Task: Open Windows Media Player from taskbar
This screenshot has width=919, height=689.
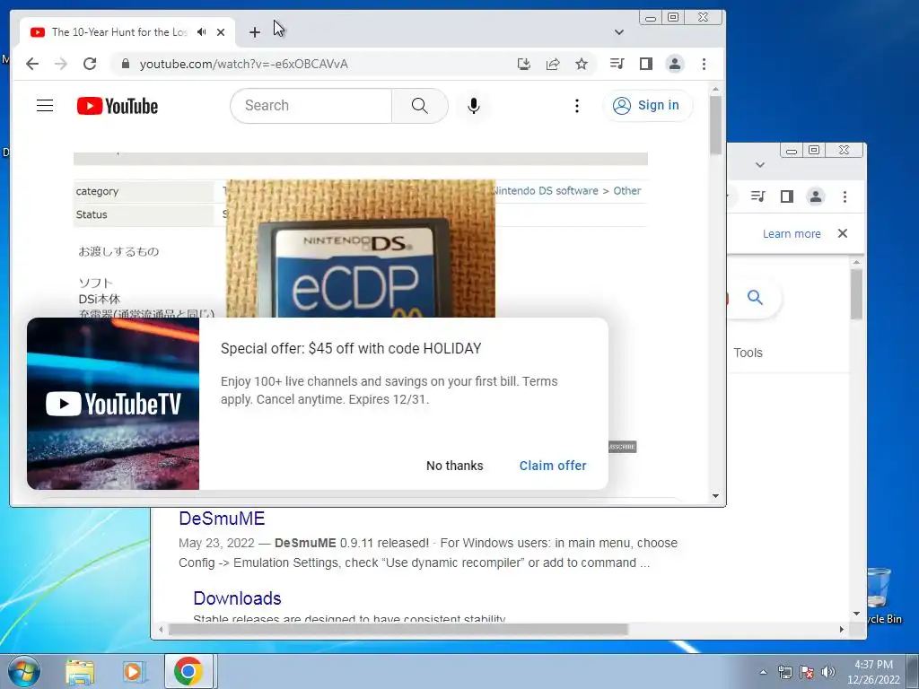Action: 134,671
